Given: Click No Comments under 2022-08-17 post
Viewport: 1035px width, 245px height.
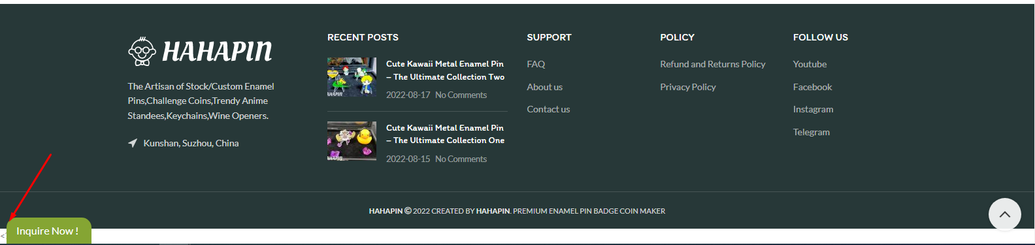Looking at the screenshot, I should click(461, 95).
